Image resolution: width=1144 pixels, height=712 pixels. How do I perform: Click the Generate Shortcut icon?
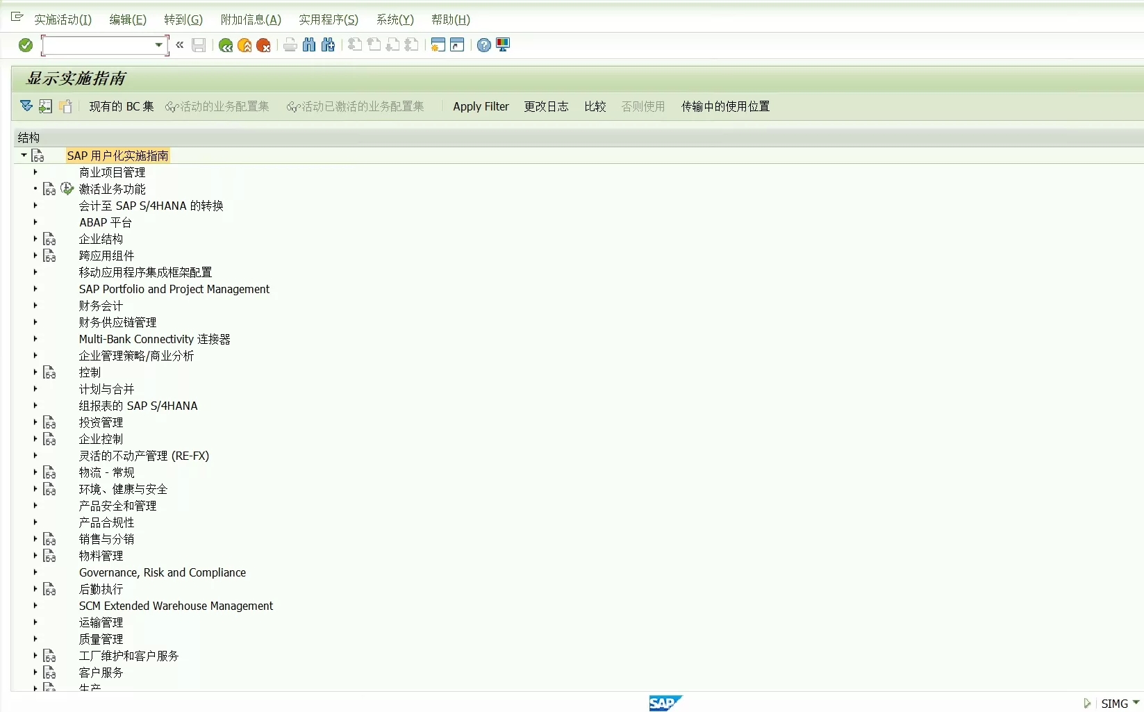coord(457,45)
